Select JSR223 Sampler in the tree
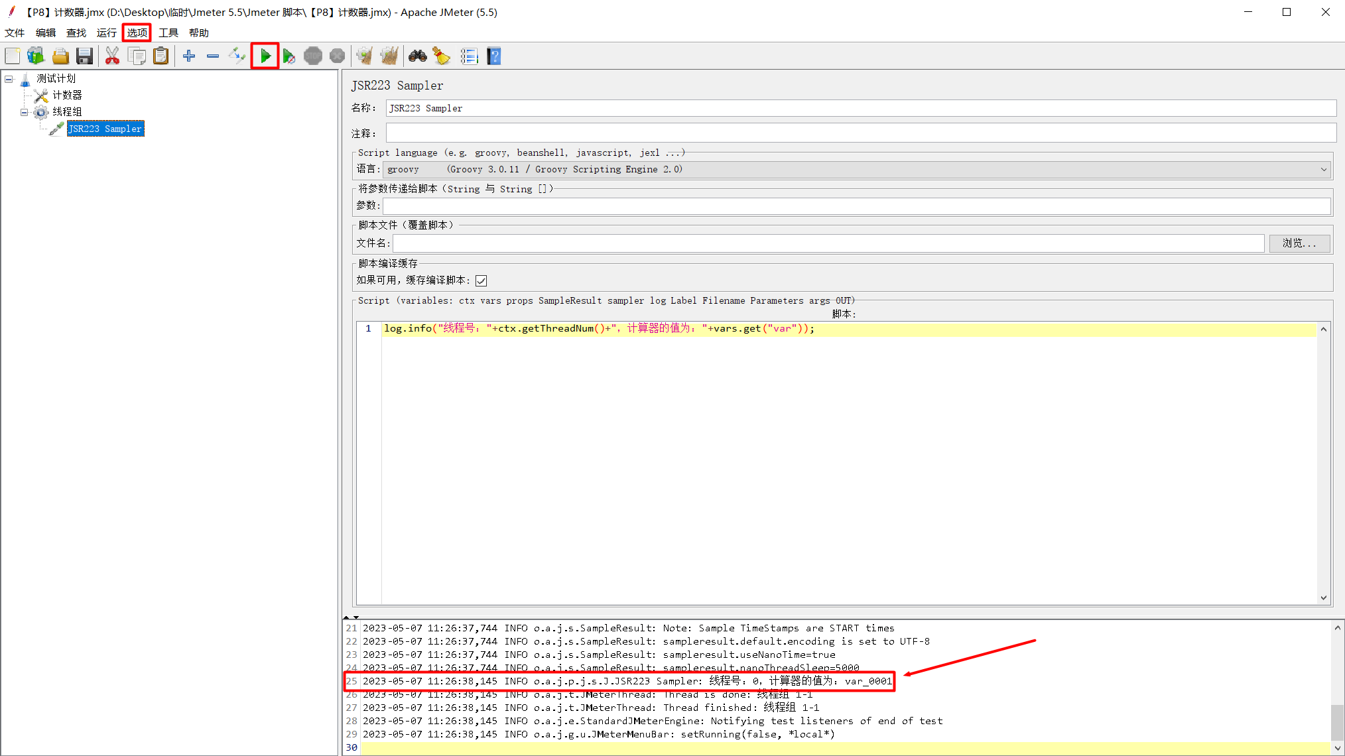1345x756 pixels. coord(105,129)
